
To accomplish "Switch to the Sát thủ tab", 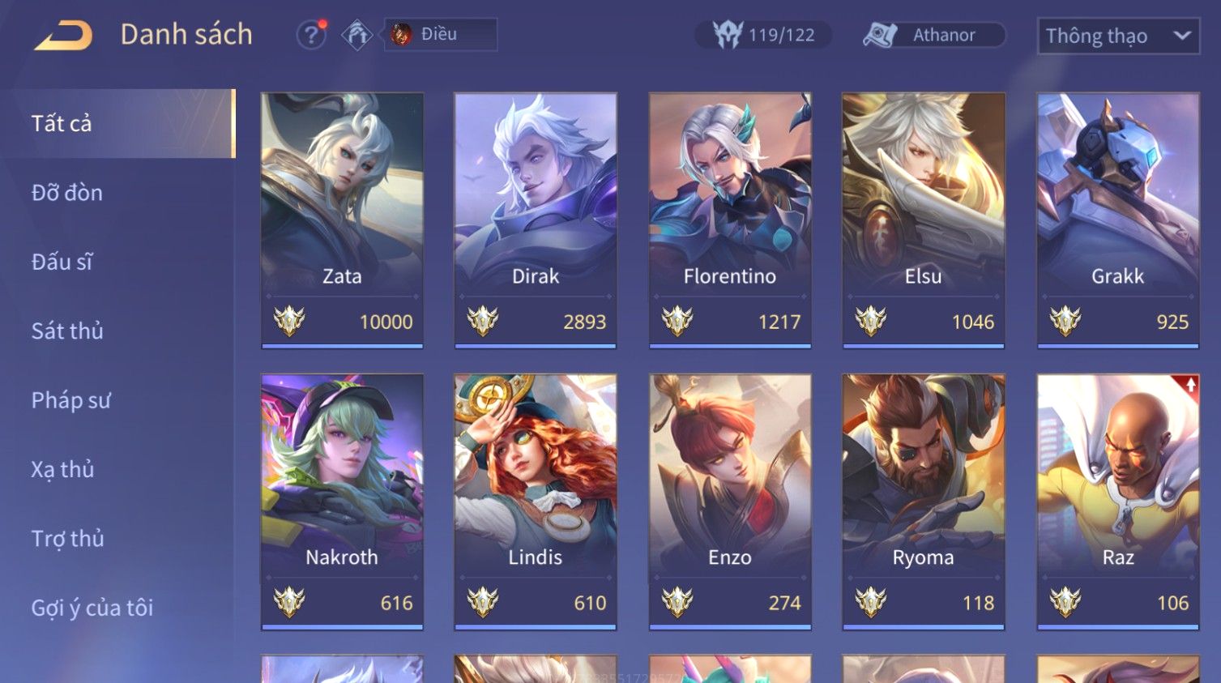I will click(x=67, y=331).
